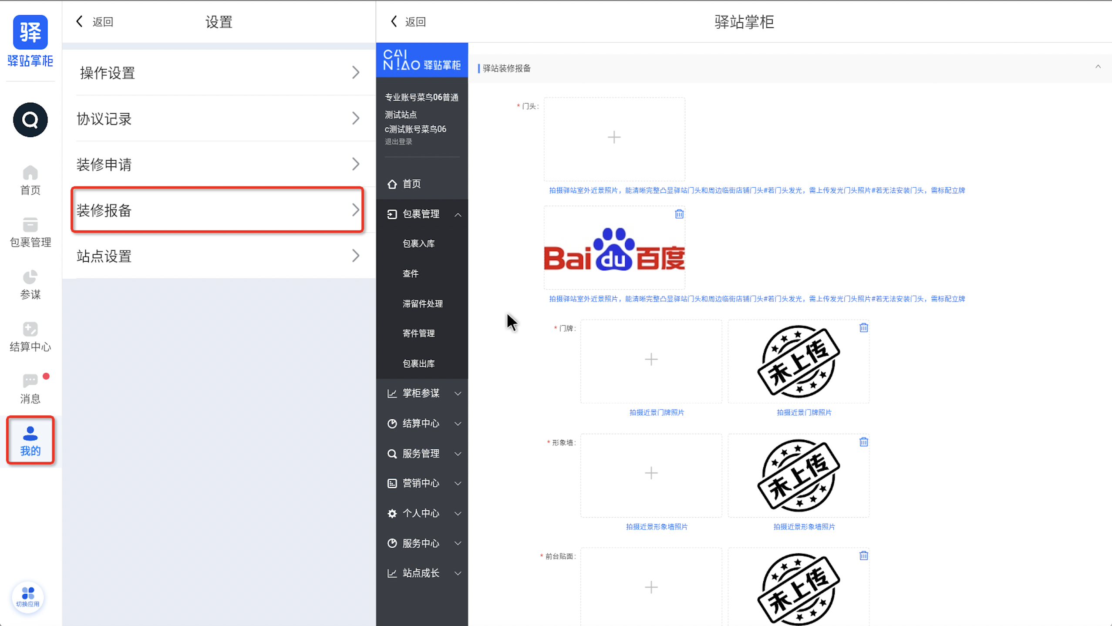Open the search circle icon in sidebar
Viewport: 1112px width, 626px height.
coord(30,120)
